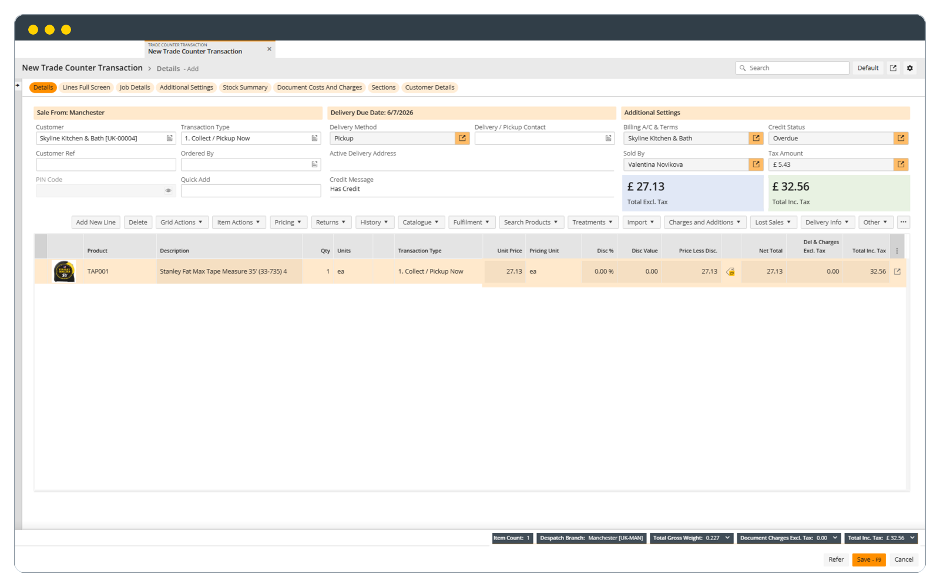940x587 pixels.
Task: Open Delivery Method pop-out icon
Action: click(462, 139)
